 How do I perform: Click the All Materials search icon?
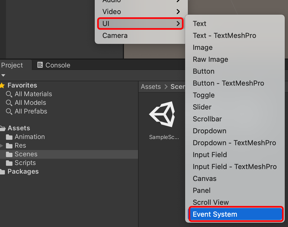tap(9, 94)
